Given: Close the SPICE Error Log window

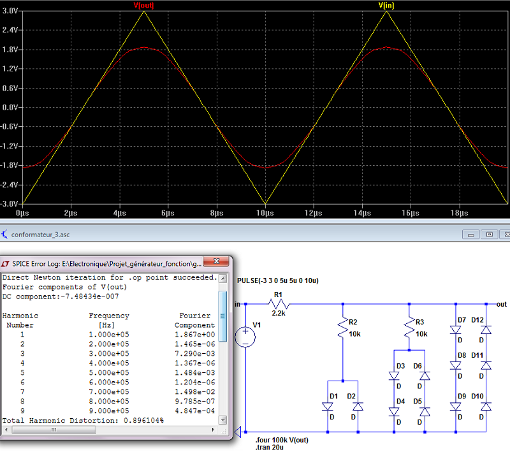Looking at the screenshot, I should [216, 261].
